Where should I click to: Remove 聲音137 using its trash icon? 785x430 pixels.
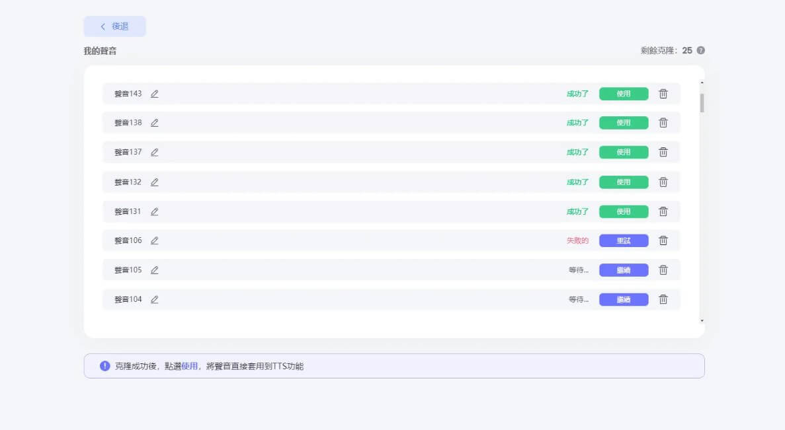[x=663, y=152]
